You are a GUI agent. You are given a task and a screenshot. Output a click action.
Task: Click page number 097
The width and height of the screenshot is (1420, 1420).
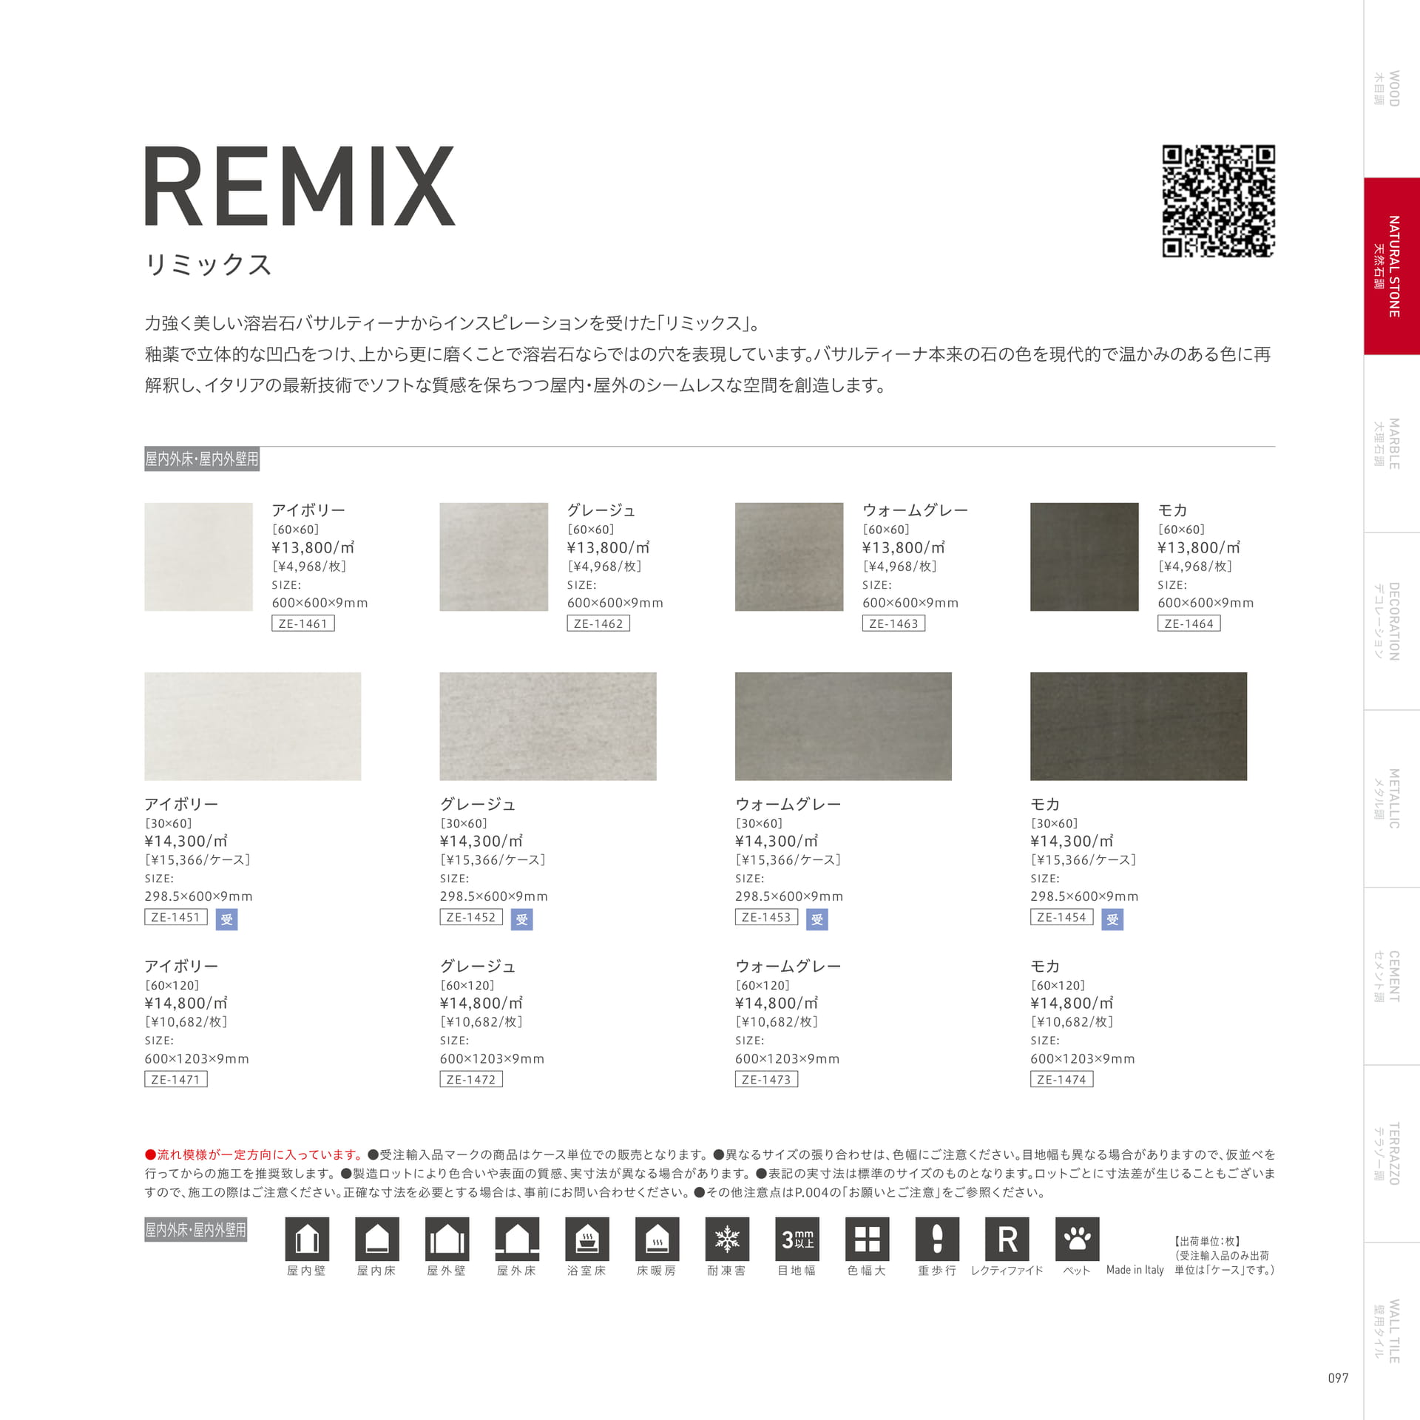1339,1378
